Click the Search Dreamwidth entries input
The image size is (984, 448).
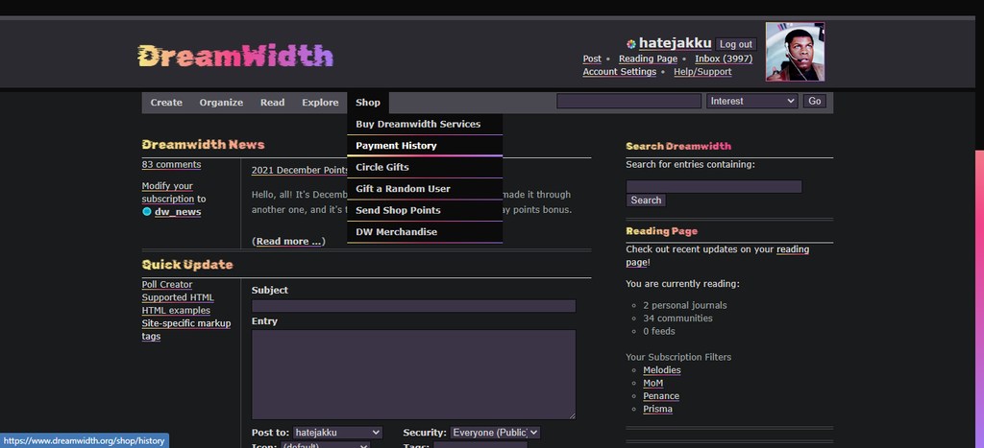point(714,187)
